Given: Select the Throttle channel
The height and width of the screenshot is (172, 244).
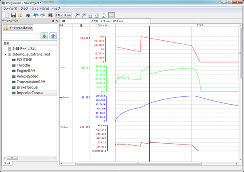Looking at the screenshot, I should [x=24, y=65].
